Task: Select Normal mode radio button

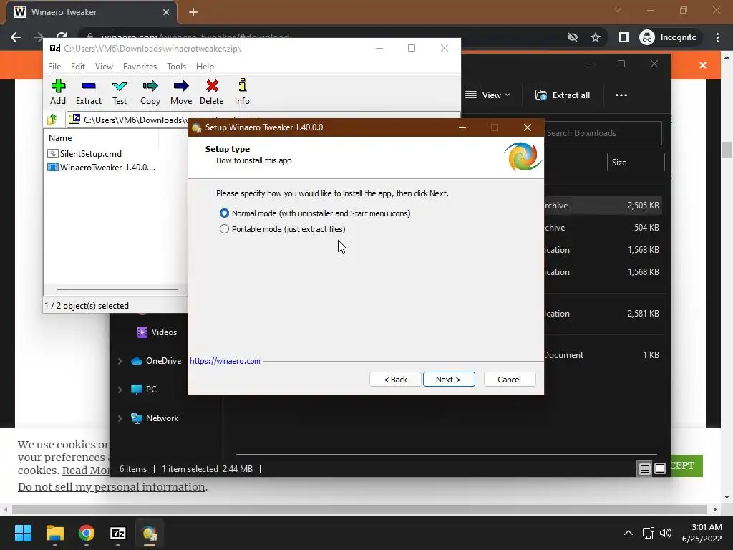Action: 224,213
